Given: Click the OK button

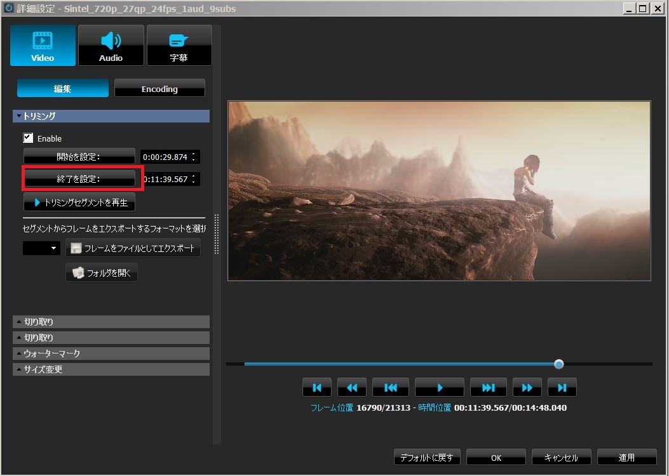Looking at the screenshot, I should (x=496, y=457).
